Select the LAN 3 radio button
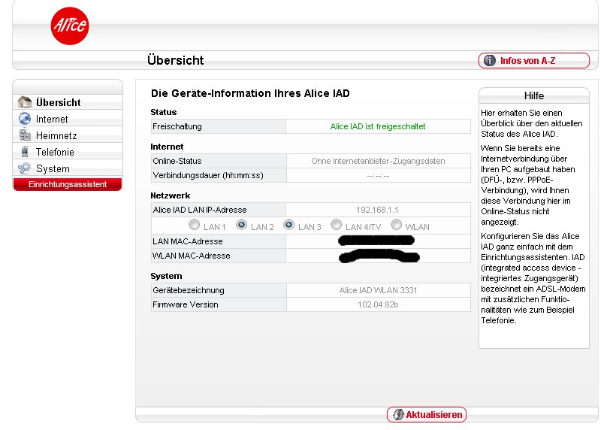610x430 pixels. point(288,225)
